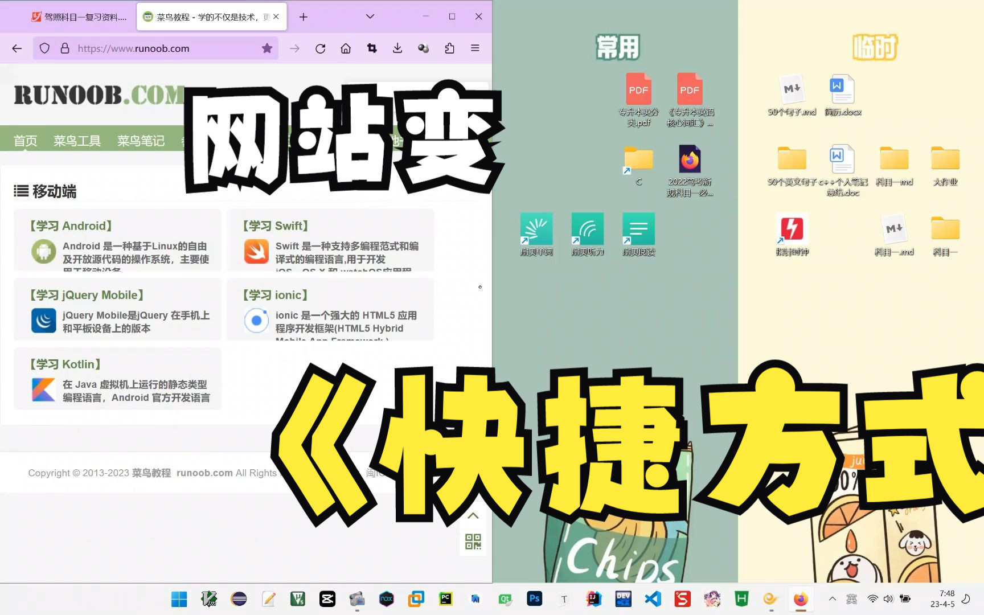Click the QR code icon on page
This screenshot has height=615, width=984.
(473, 542)
